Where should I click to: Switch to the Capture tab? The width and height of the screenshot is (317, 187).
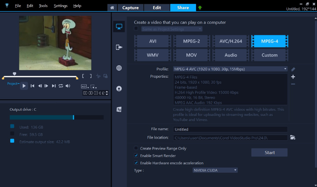[130, 8]
